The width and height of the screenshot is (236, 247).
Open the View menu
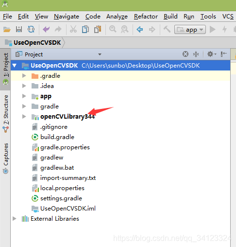[41, 17]
